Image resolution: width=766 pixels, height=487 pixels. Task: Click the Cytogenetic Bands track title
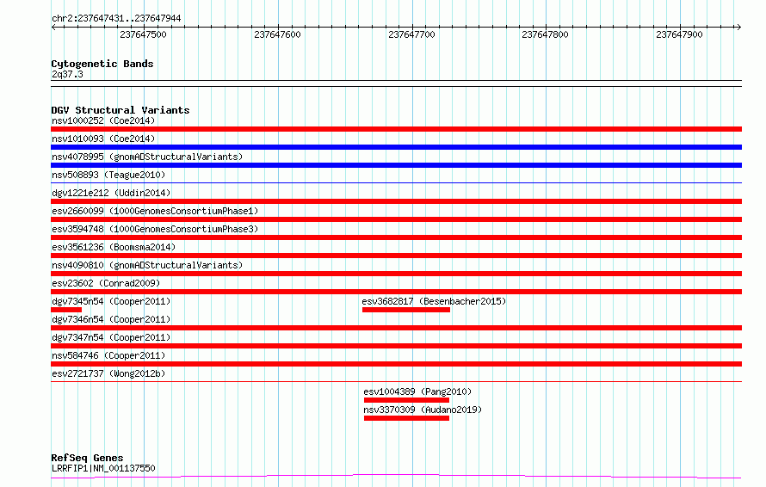coord(102,64)
